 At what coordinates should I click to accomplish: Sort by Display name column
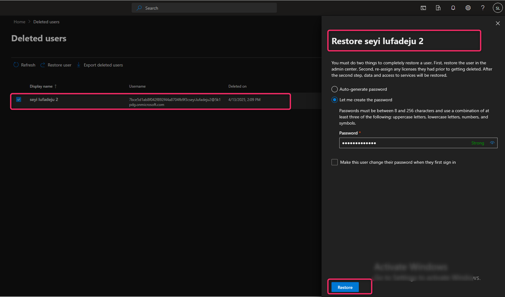(43, 86)
